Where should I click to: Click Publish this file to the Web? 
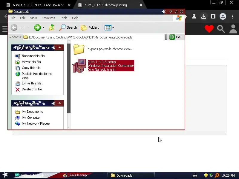point(37,76)
